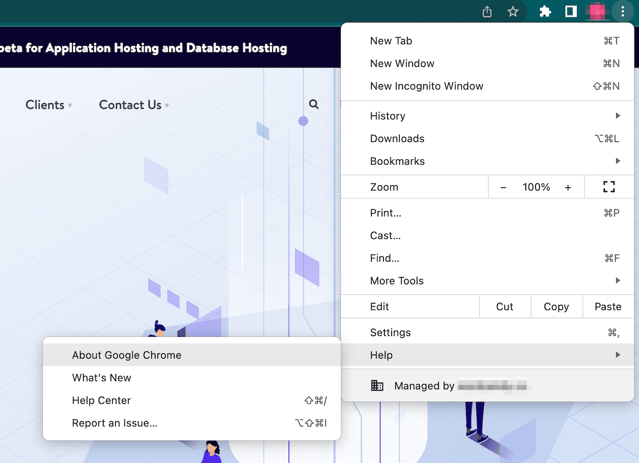Increase zoom with the plus button
Screen dimensions: 639x463
(x=568, y=187)
